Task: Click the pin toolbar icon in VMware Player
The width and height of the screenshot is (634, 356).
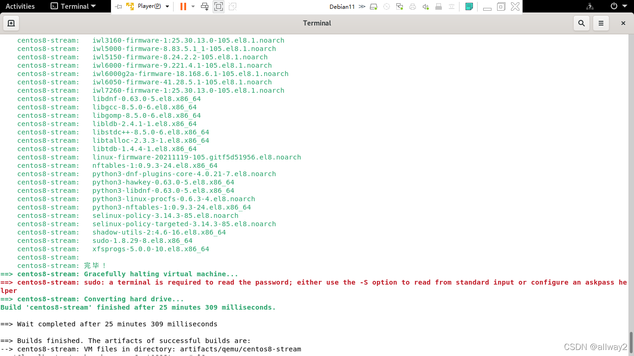Action: [118, 6]
